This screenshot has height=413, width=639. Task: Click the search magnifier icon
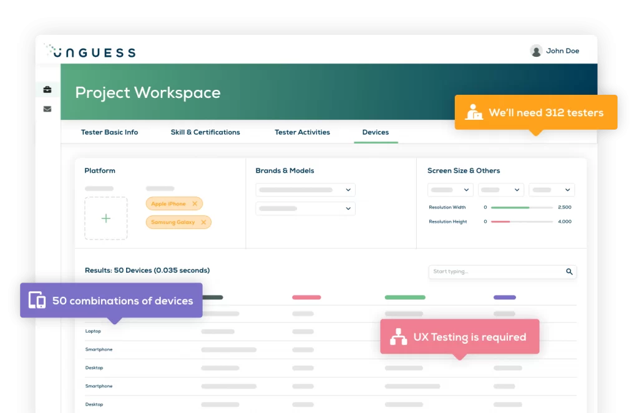click(x=569, y=272)
